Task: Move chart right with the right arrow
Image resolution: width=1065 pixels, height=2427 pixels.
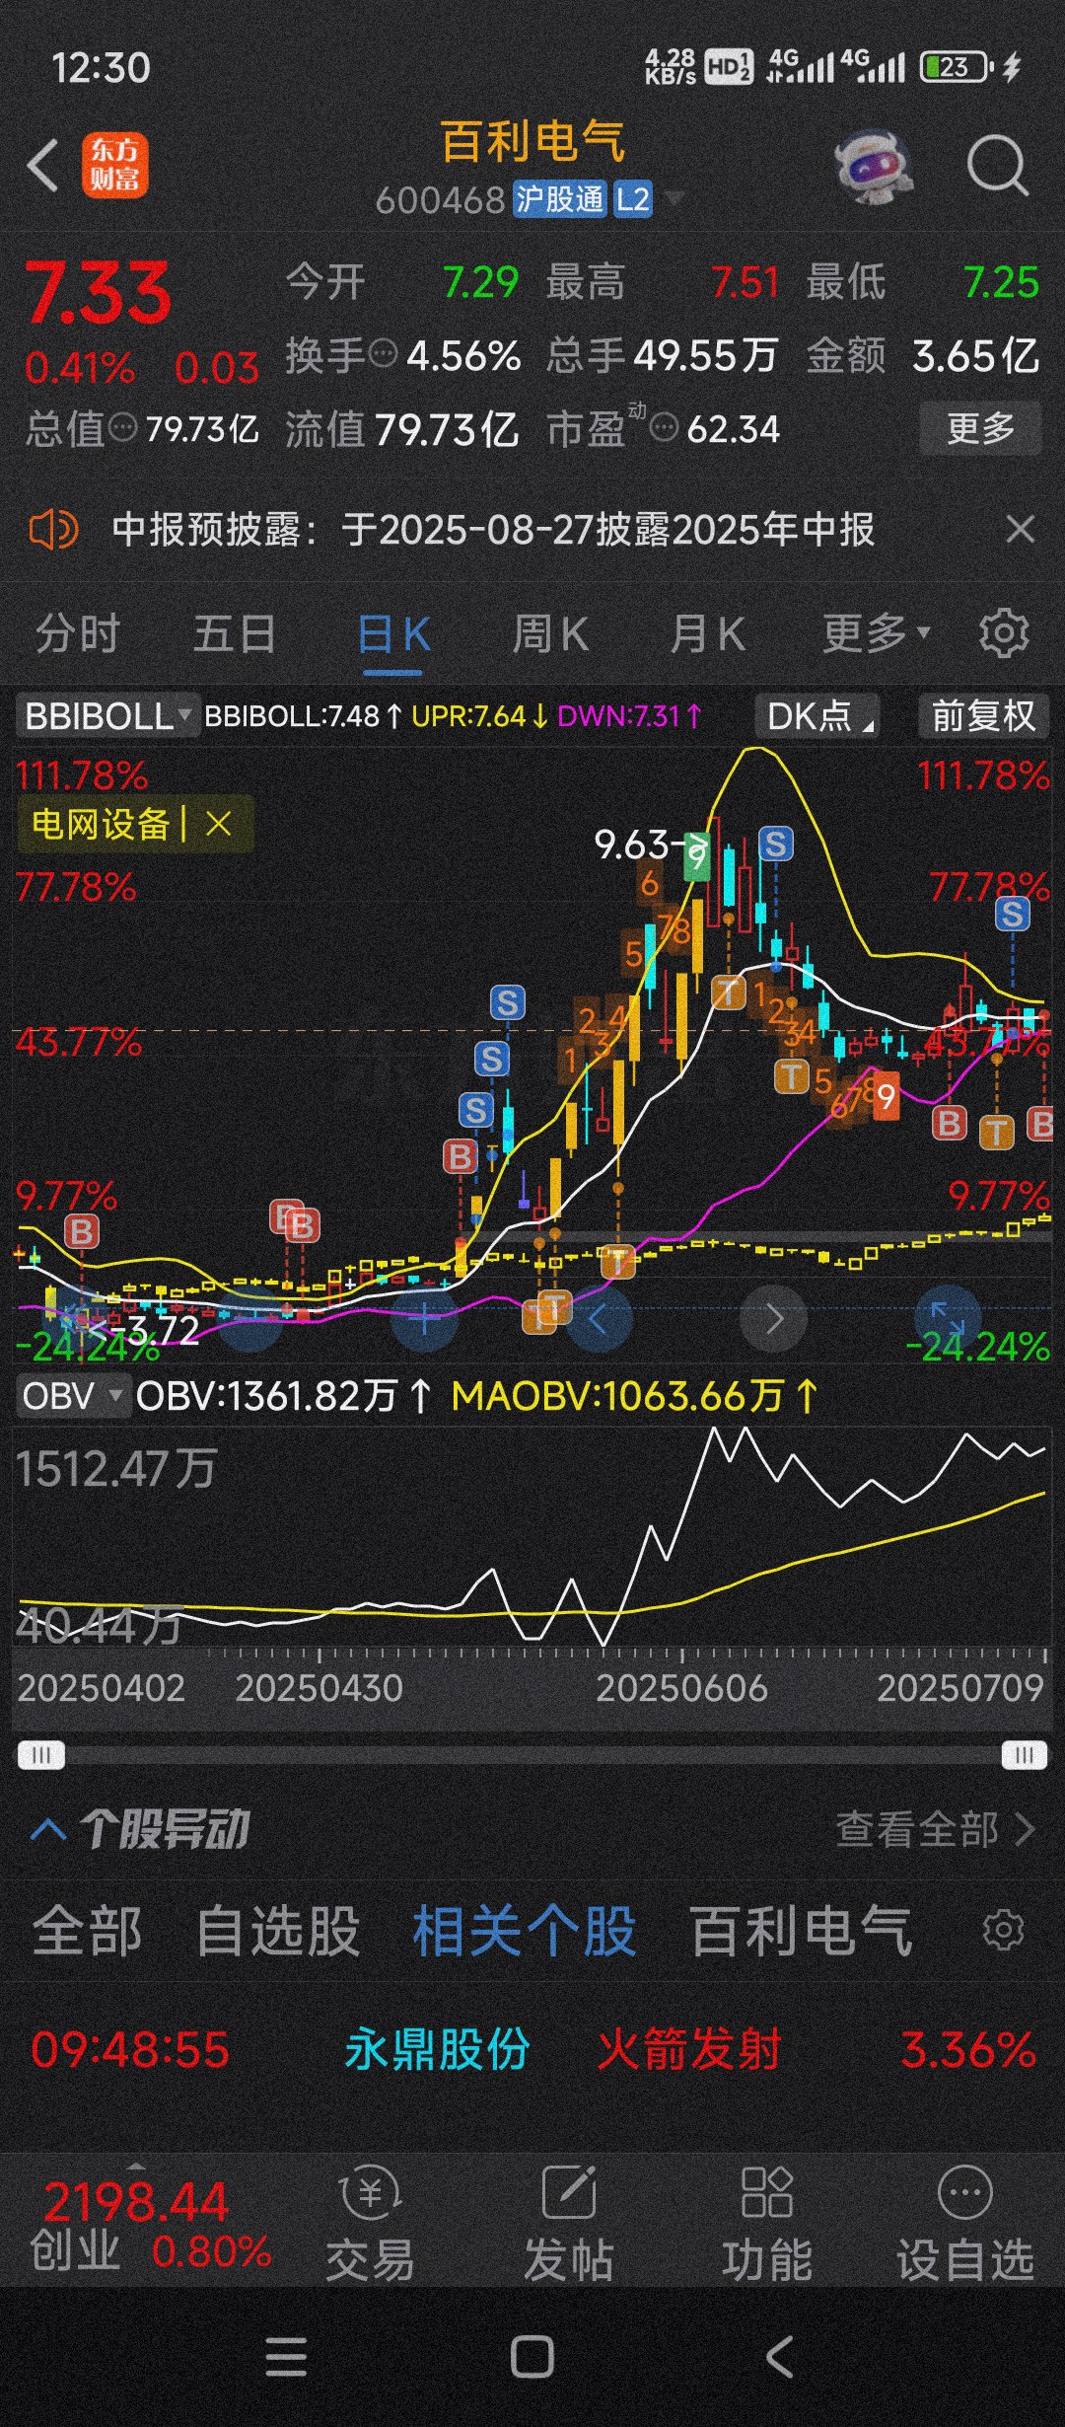Action: [773, 1319]
